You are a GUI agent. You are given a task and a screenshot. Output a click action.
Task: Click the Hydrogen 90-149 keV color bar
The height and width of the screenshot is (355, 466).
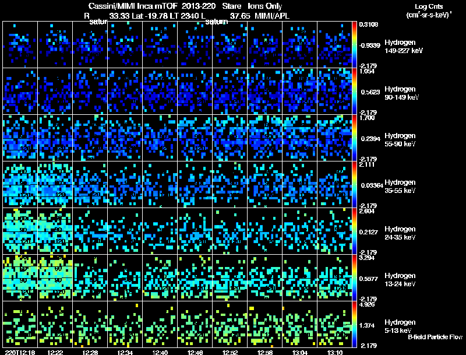[x=354, y=92]
